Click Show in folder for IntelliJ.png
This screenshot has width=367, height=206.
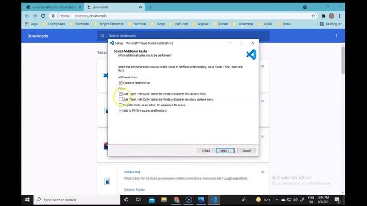pos(134,189)
